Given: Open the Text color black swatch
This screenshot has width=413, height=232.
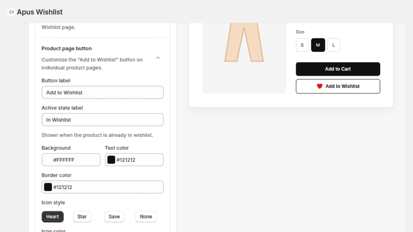Looking at the screenshot, I should click(x=111, y=160).
